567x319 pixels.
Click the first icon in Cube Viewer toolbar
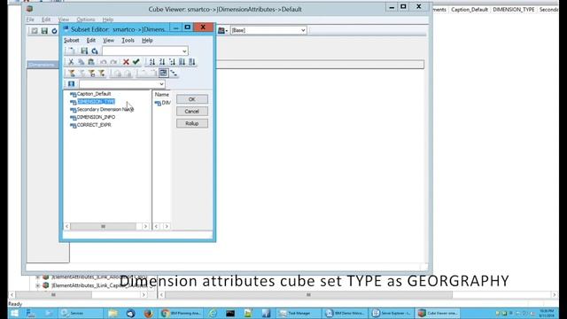point(35,31)
